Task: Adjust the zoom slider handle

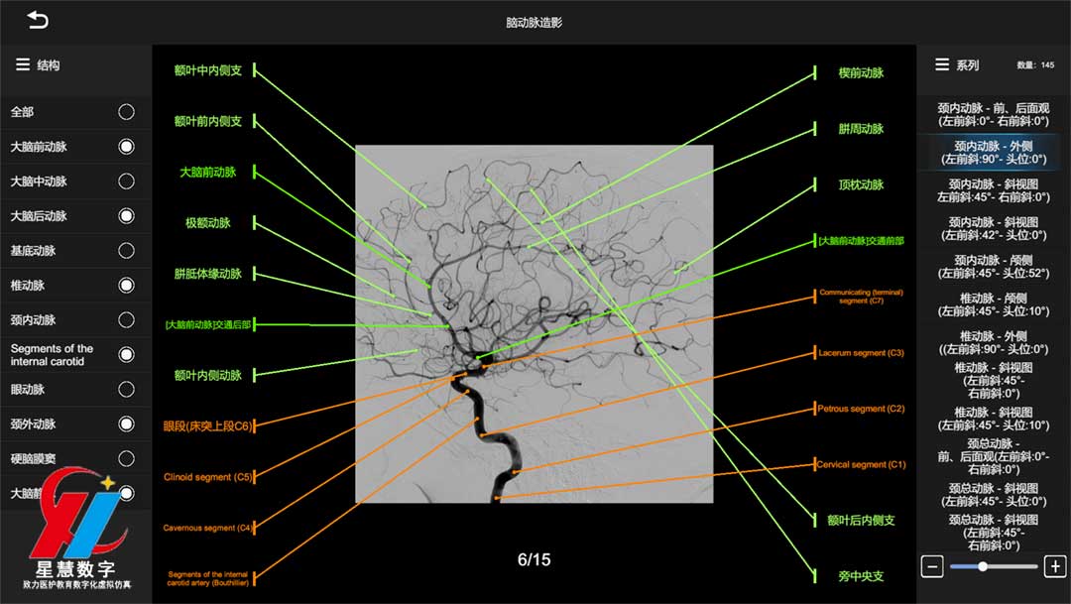Action: click(x=983, y=566)
